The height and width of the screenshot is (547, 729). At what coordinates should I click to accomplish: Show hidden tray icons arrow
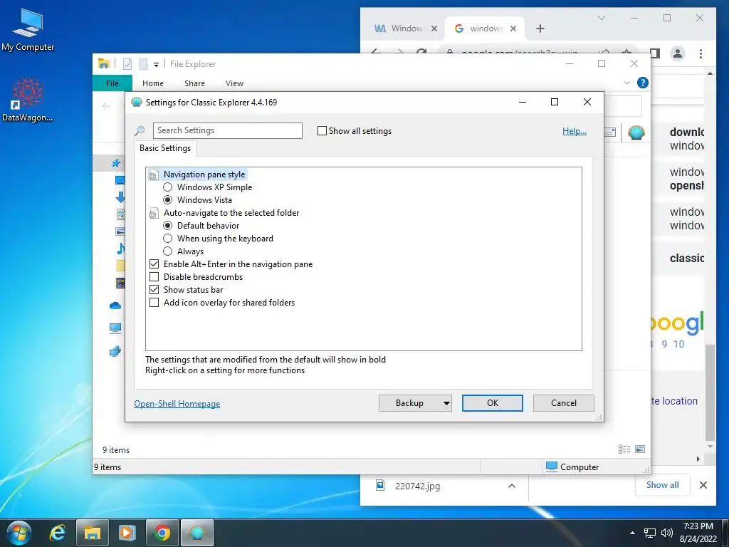pyautogui.click(x=632, y=533)
